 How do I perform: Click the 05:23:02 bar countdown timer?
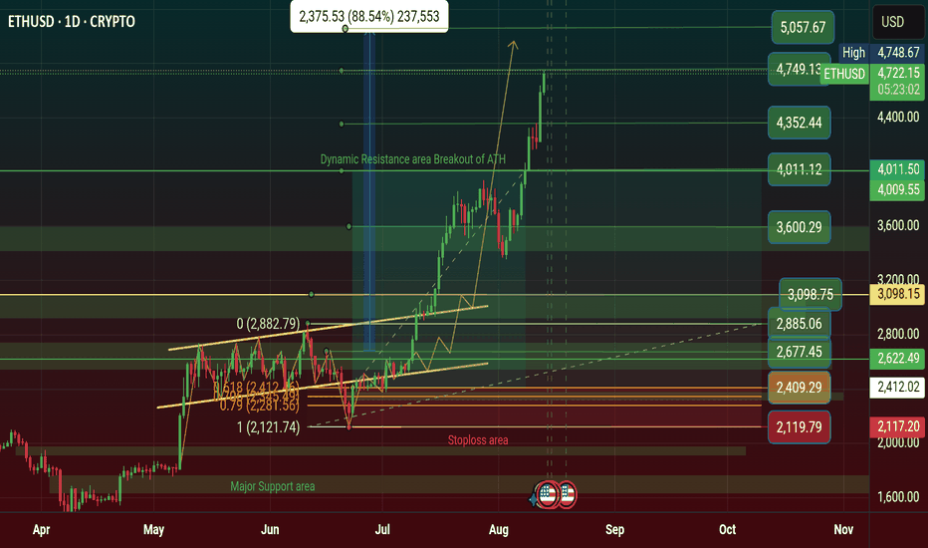click(898, 90)
